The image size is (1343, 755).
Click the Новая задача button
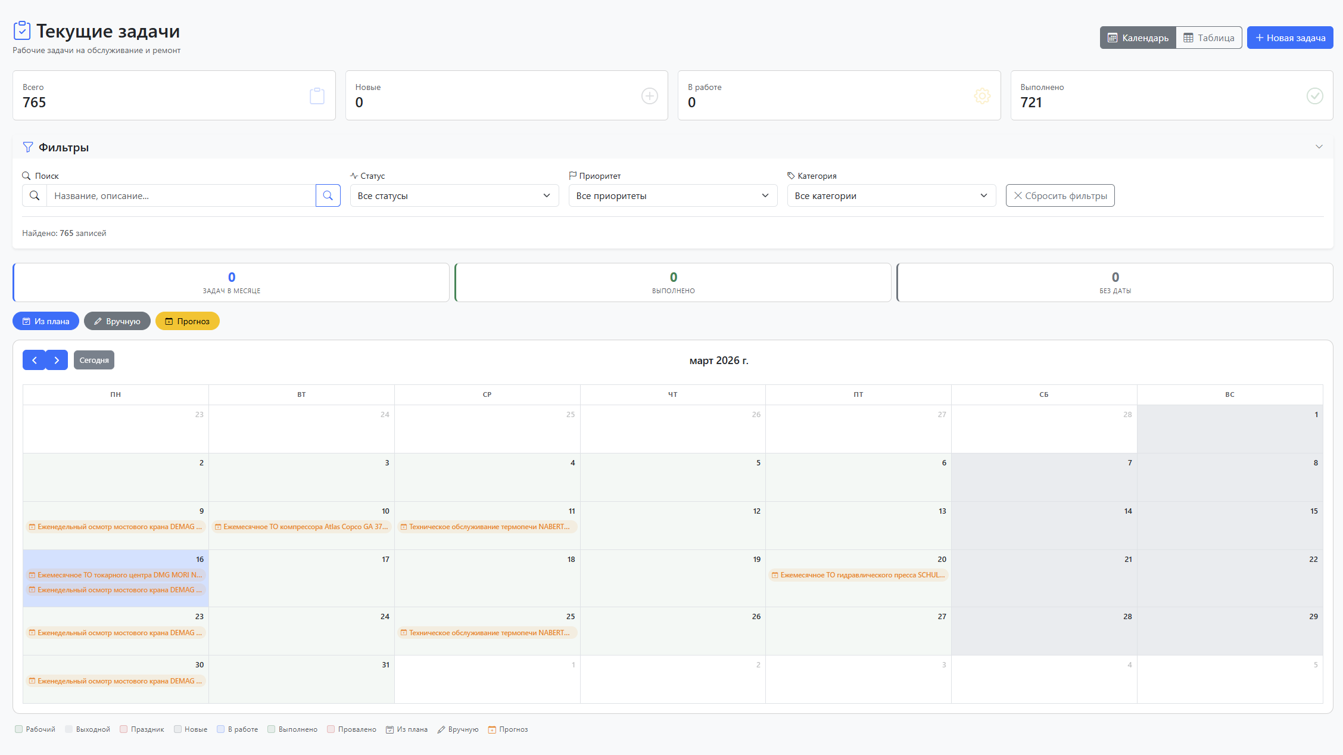click(x=1289, y=38)
